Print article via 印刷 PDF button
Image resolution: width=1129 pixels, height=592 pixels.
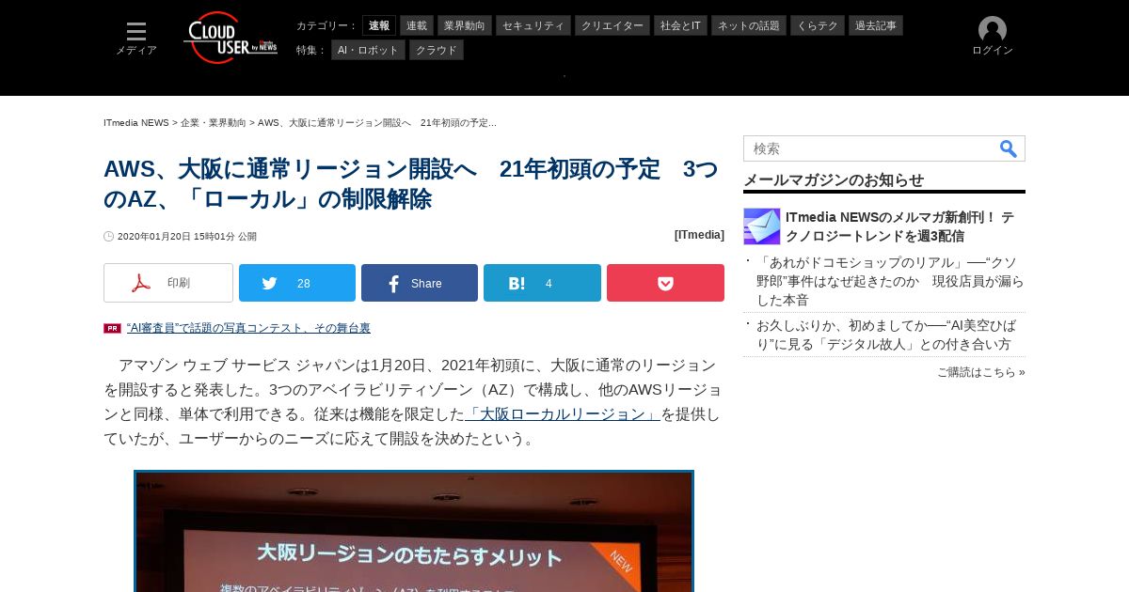click(x=168, y=283)
